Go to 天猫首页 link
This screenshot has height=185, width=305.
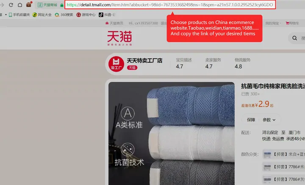point(114,23)
